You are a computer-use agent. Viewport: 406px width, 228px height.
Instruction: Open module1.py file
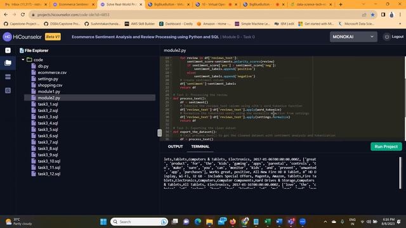point(49,91)
